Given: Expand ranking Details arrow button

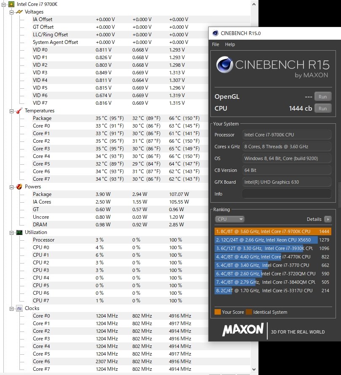Looking at the screenshot, I should 328,219.
